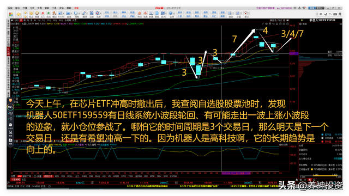349x196 pixels.
Task: Open dropdown arrow next to 自定 icon
Action: click(x=233, y=13)
